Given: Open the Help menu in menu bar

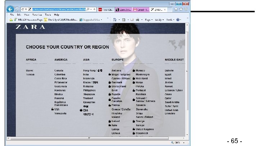Looking at the screenshot, I should [x=56, y=14].
